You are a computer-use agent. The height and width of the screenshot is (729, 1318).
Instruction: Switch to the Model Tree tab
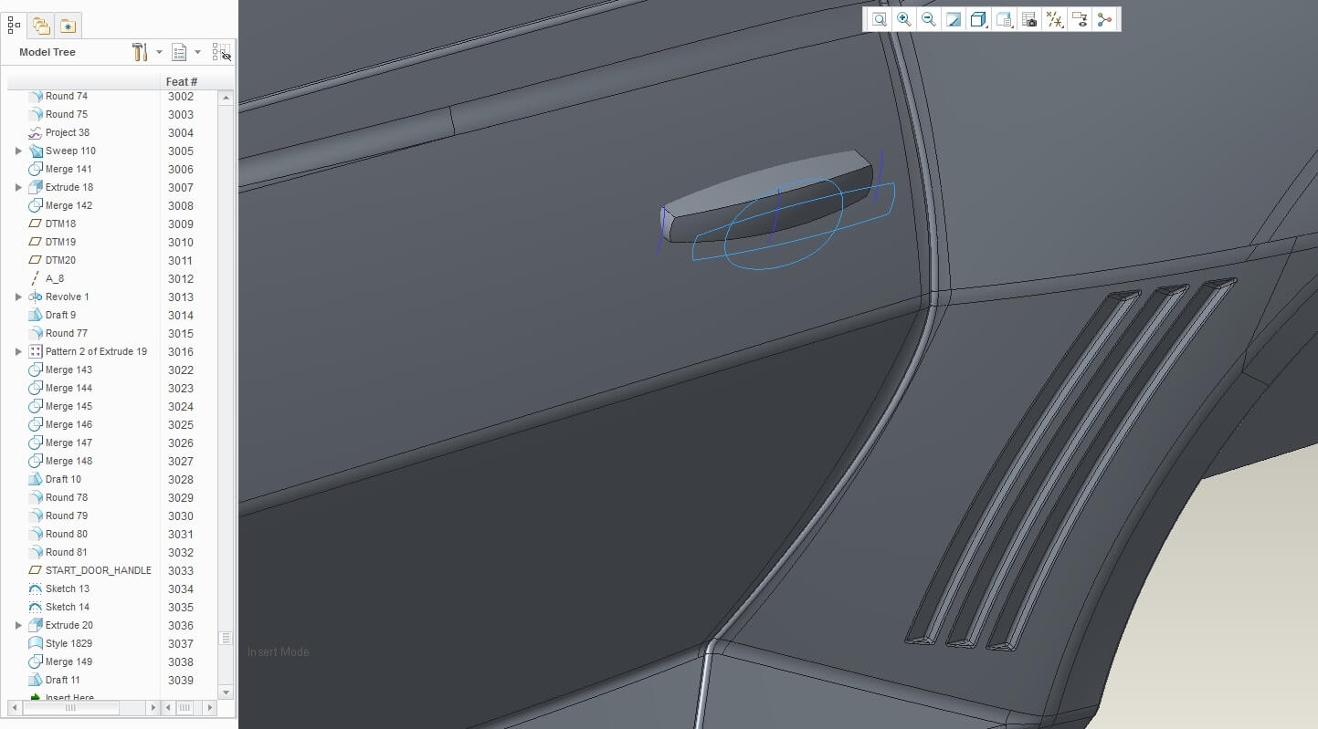pyautogui.click(x=14, y=26)
